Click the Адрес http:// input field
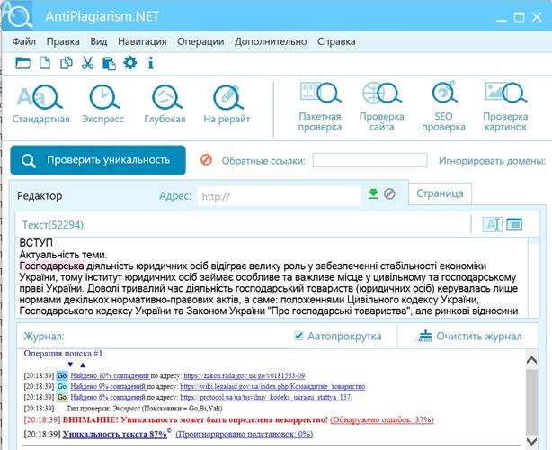Screen dimensions: 552x450 [279, 195]
